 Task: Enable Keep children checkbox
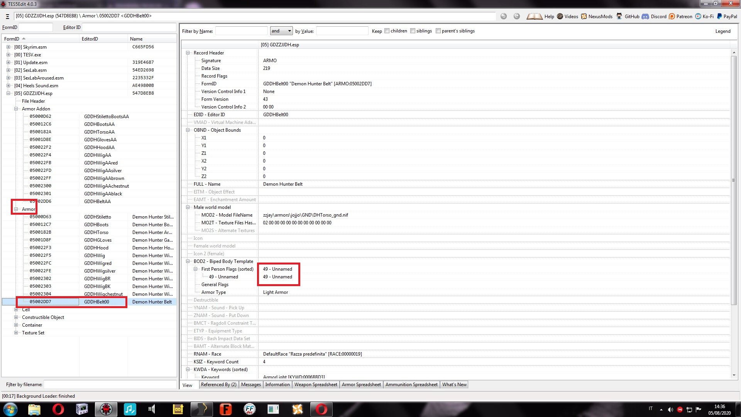point(387,31)
